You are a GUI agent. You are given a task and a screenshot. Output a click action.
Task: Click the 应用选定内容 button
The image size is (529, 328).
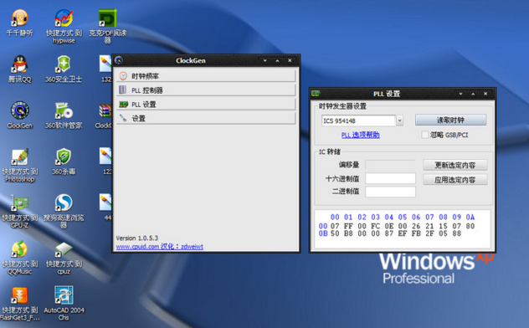pos(455,180)
